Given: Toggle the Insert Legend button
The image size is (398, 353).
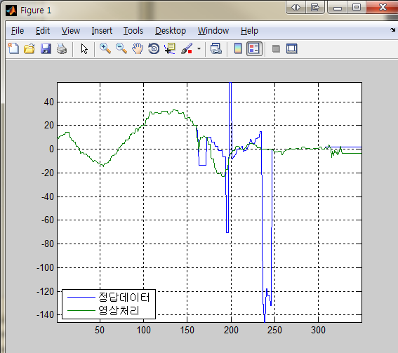Looking at the screenshot, I should coord(254,48).
